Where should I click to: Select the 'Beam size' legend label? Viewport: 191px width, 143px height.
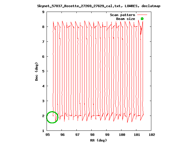(x=126, y=19)
